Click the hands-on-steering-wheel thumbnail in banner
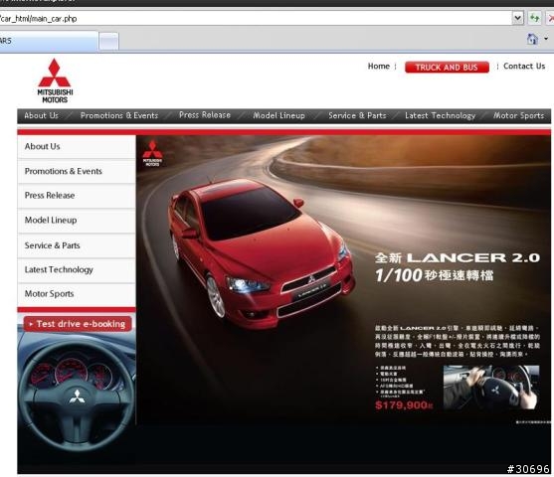The height and width of the screenshot is (477, 554). 491,388
